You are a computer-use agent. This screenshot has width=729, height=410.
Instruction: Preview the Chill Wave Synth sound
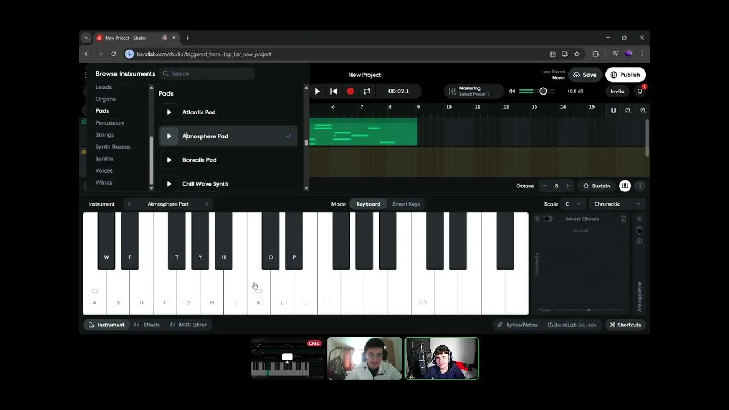tap(169, 184)
